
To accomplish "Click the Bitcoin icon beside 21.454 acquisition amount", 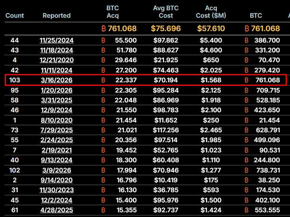I will (104, 120).
